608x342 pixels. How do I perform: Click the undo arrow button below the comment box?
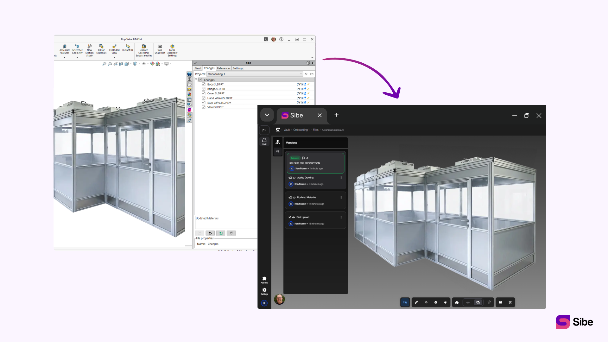pos(210,233)
